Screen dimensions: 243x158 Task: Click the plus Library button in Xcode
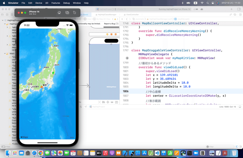231,9
